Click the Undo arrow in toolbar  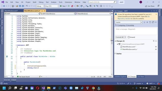tap(27, 6)
